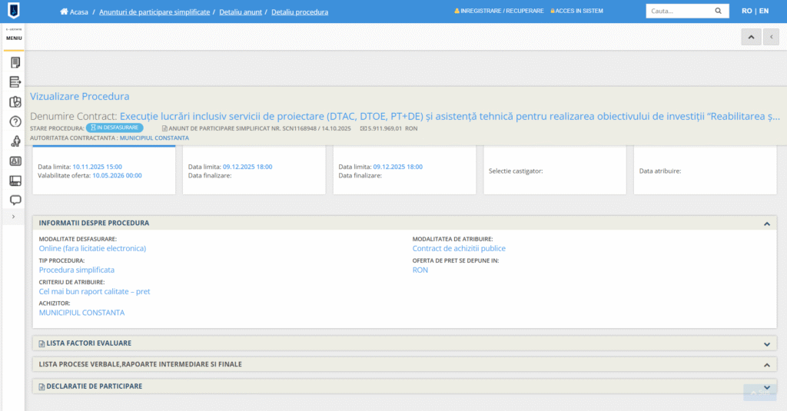The image size is (787, 411).
Task: Toggle Lista Procese Verbale section chevron
Action: coord(766,365)
